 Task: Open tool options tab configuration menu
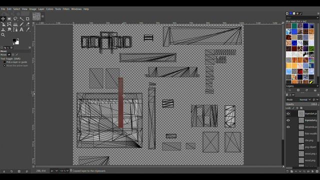(29, 47)
